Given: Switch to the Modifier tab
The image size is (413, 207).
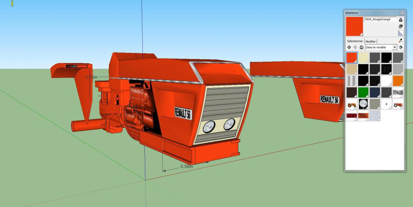Looking at the screenshot, I should [371, 42].
